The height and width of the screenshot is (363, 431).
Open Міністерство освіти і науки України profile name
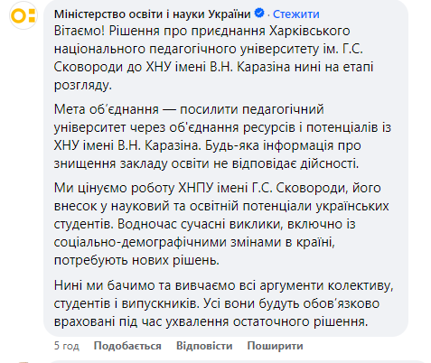[x=152, y=14]
